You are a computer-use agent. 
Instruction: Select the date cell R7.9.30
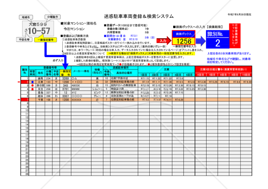(x=246, y=82)
